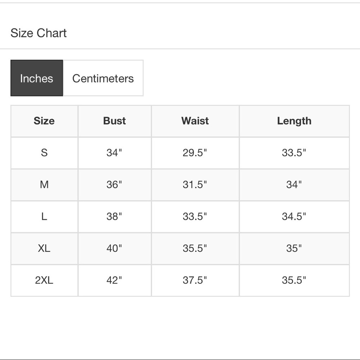Switch to the Centimeters unit tab
Screen dimensions: 360x360
(103, 78)
